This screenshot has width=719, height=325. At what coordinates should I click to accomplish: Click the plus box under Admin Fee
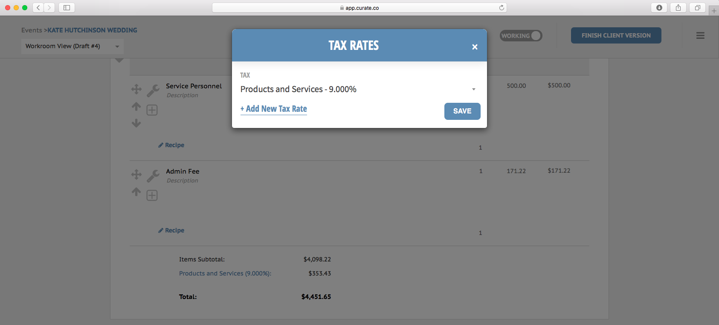tap(152, 195)
